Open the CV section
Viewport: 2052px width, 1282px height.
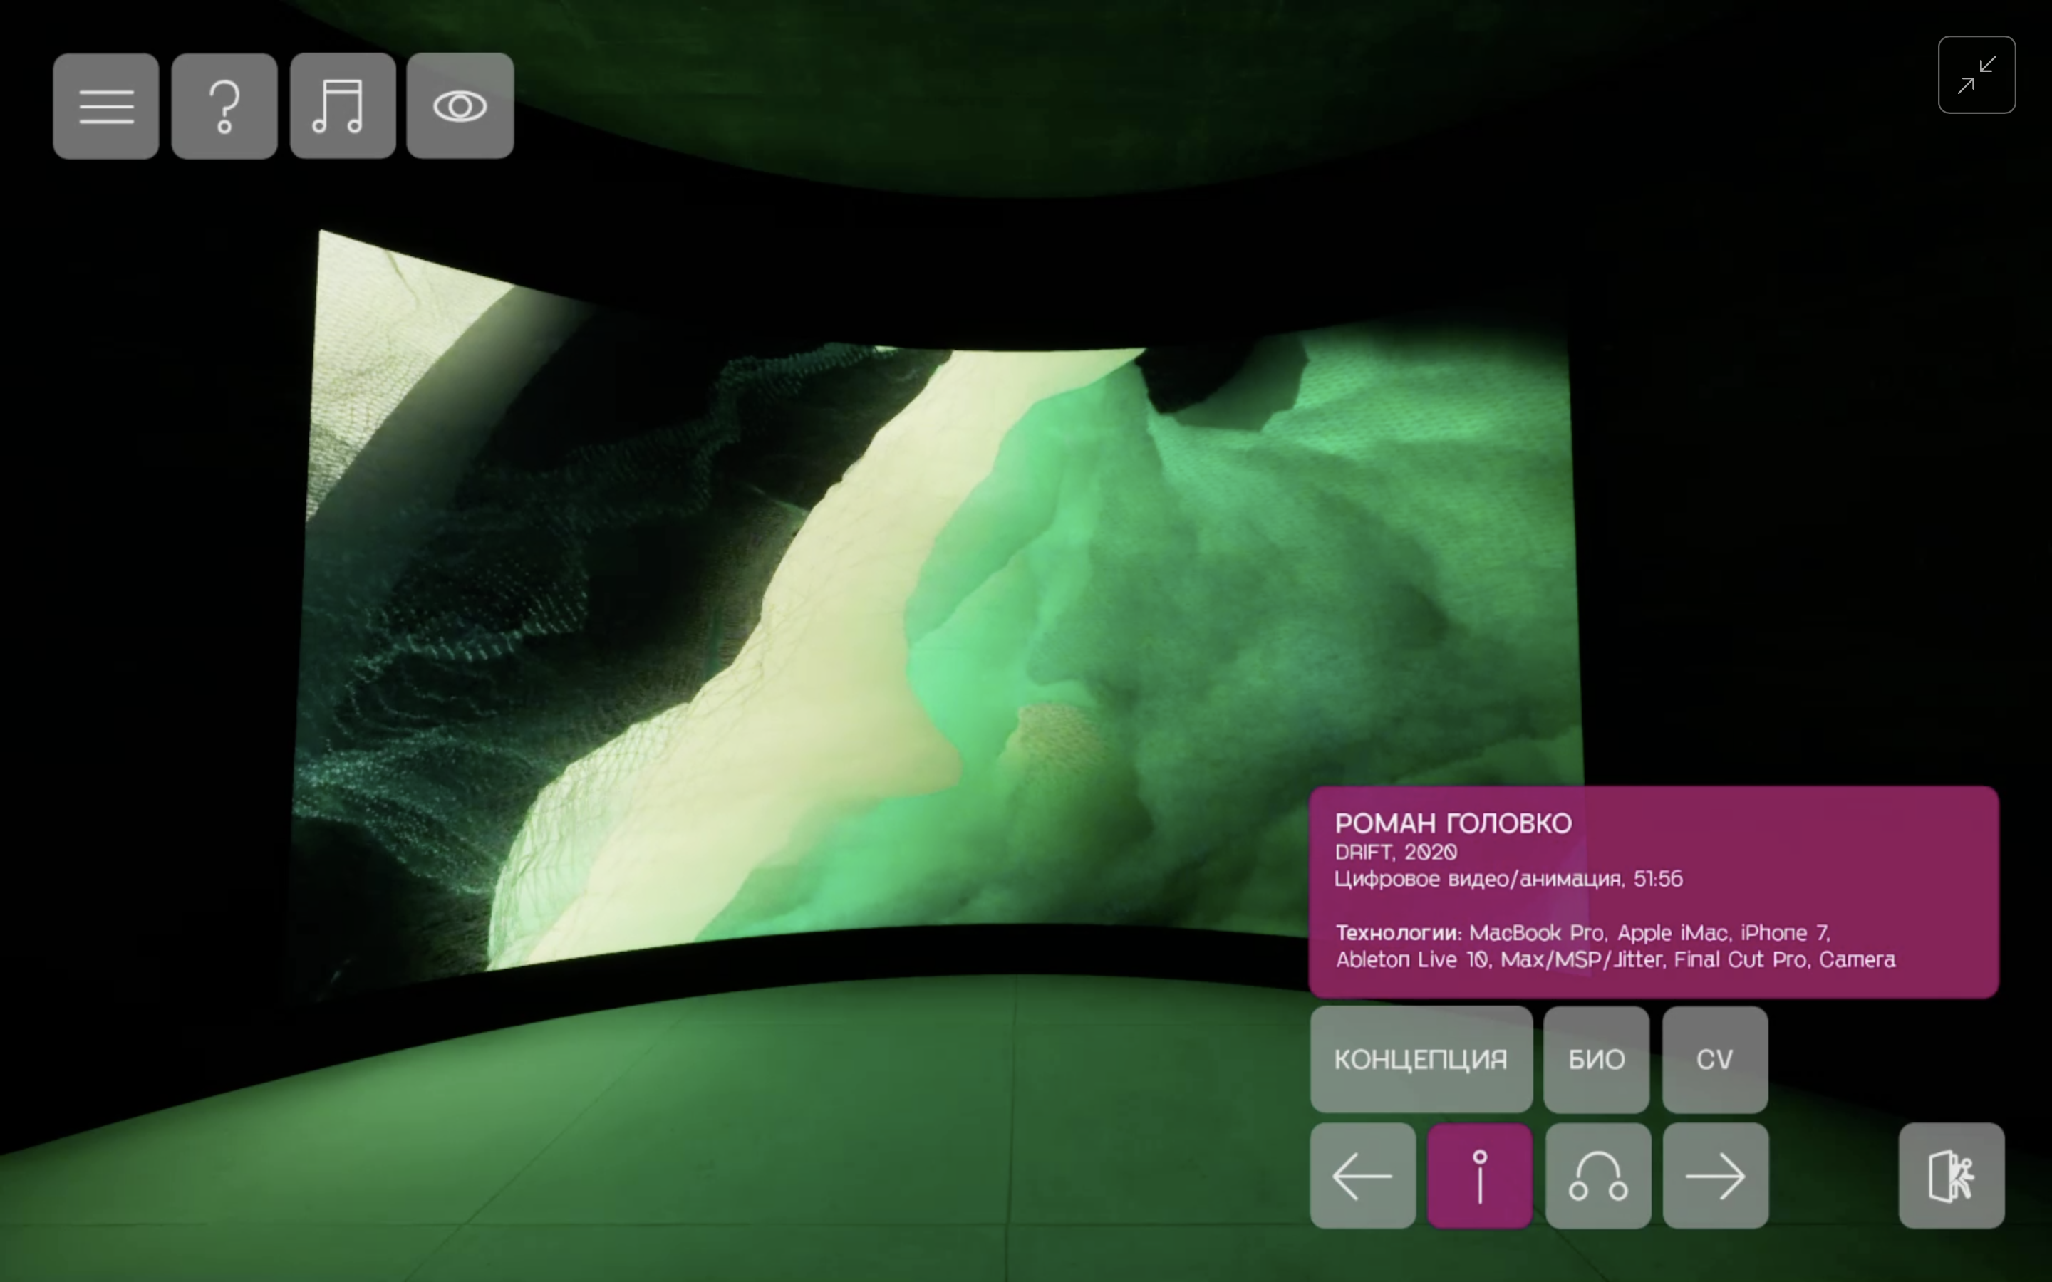click(1714, 1059)
